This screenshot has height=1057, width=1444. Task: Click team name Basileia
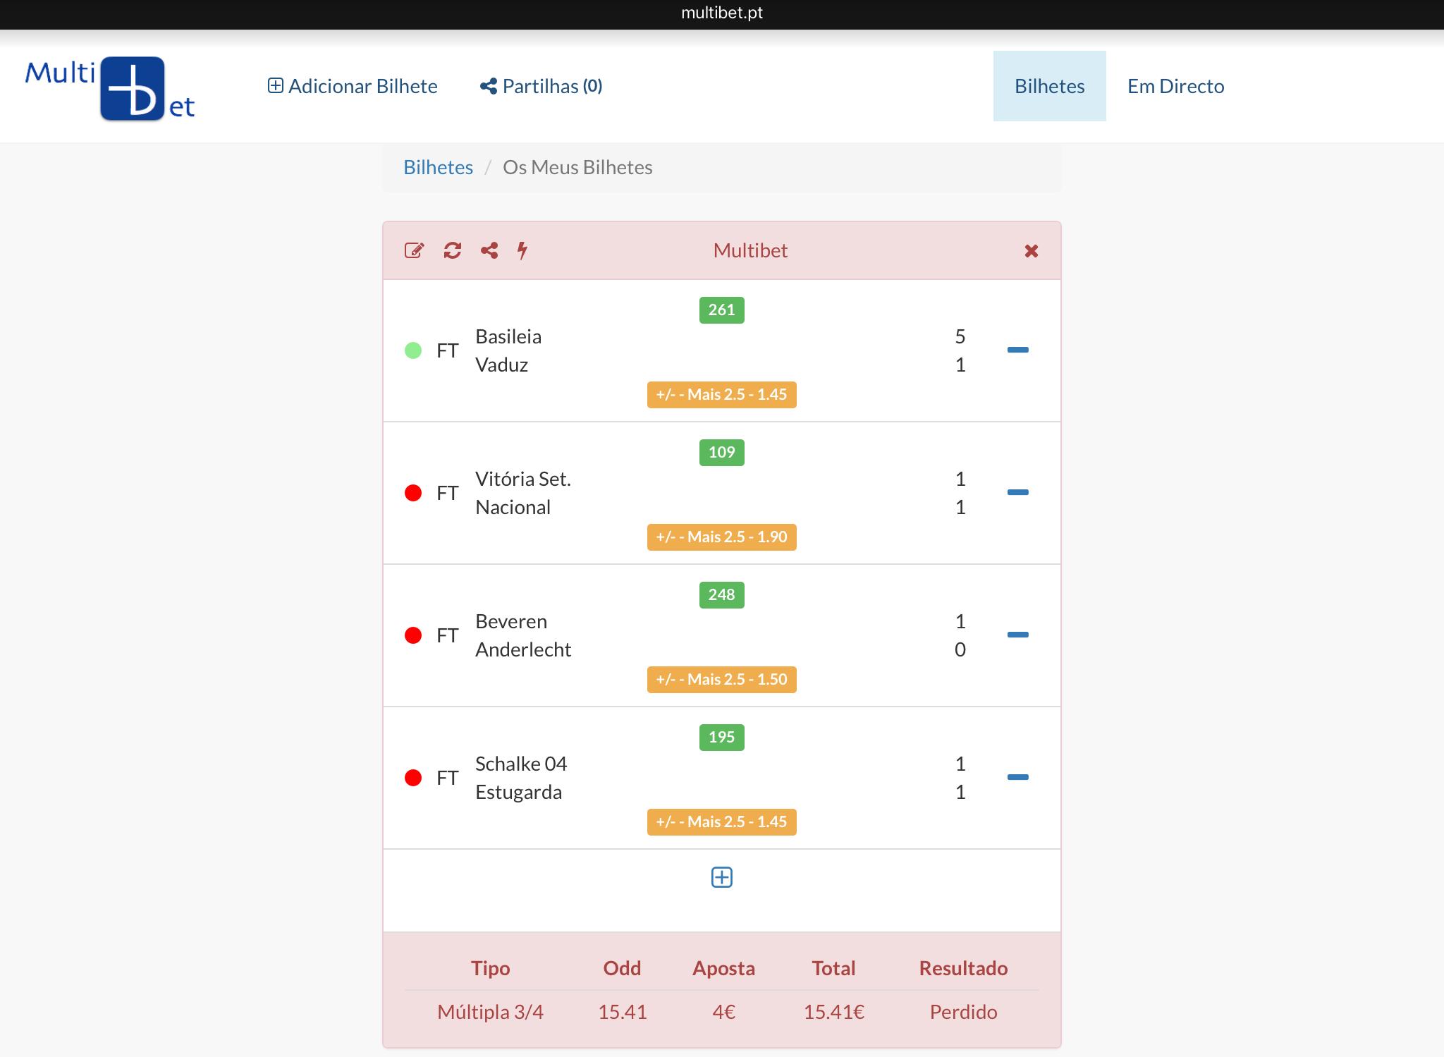click(508, 336)
